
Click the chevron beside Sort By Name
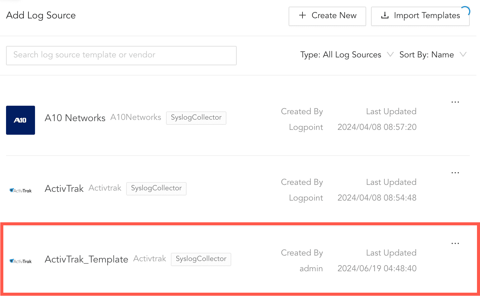(x=463, y=54)
